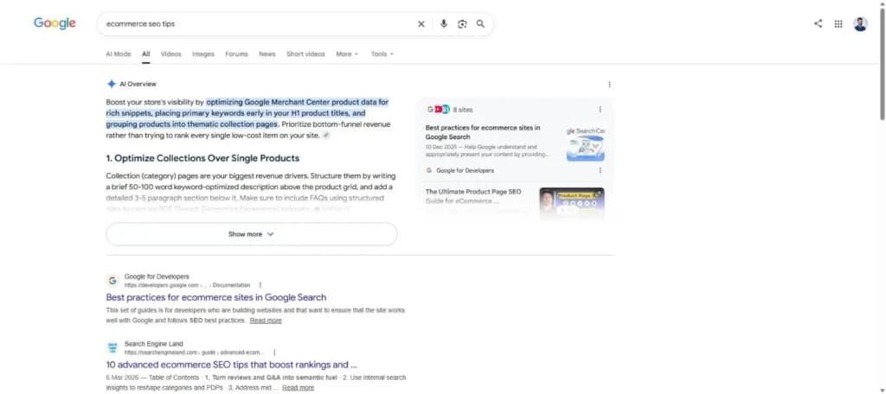
Task: Click the heading Optimize Collections Over Single Products
Action: point(202,158)
